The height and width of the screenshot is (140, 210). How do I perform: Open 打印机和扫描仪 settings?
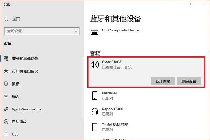pyautogui.click(x=25, y=71)
